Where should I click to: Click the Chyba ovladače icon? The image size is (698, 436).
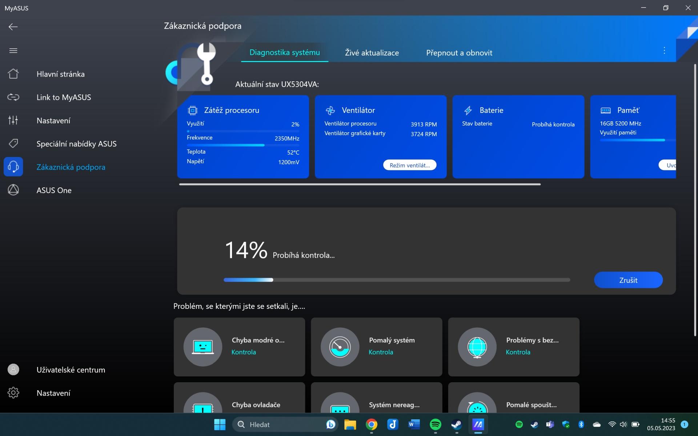(203, 403)
